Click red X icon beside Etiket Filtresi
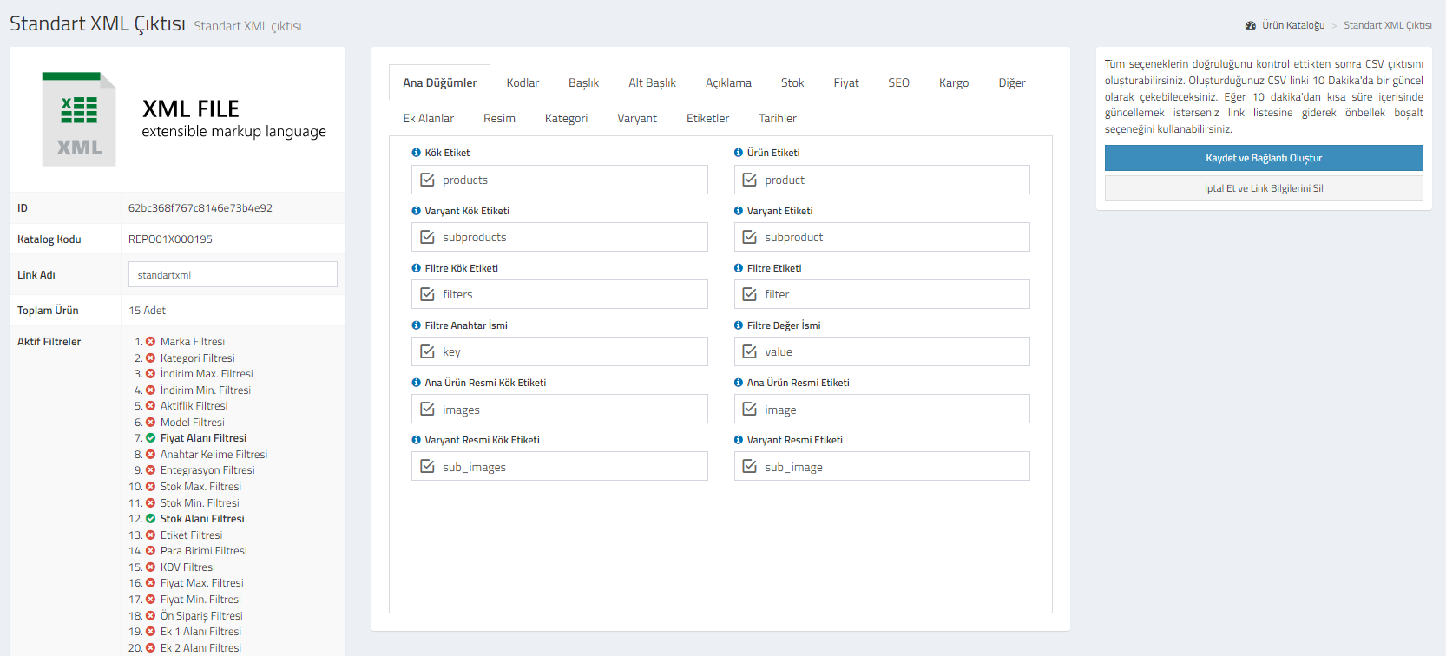This screenshot has width=1446, height=656. pyautogui.click(x=150, y=535)
